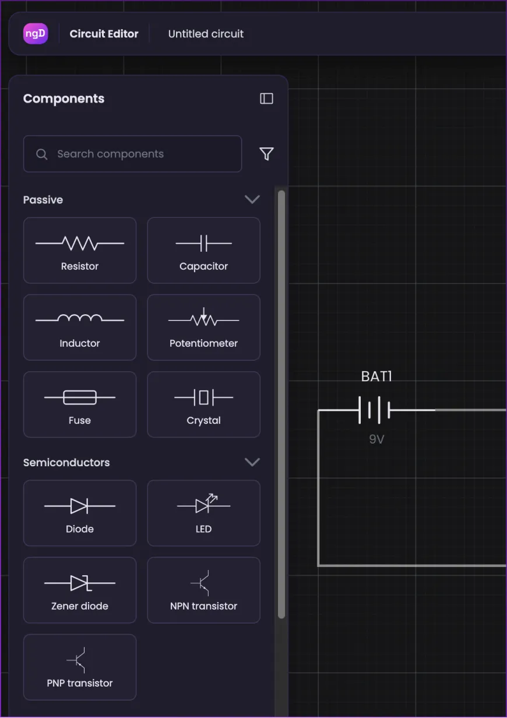Click the Untitled circuit title

206,34
